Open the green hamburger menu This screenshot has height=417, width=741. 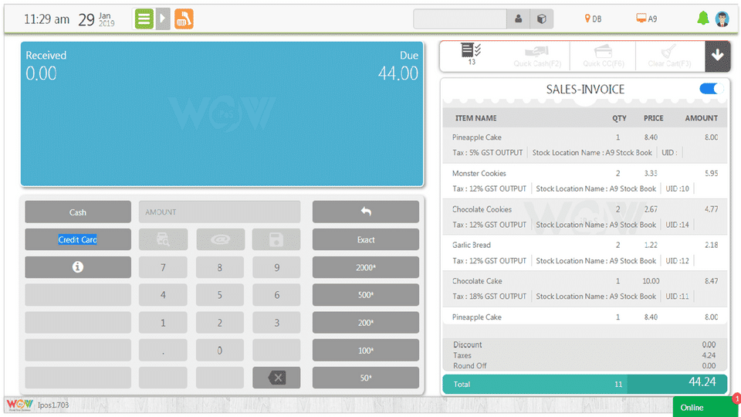[144, 19]
